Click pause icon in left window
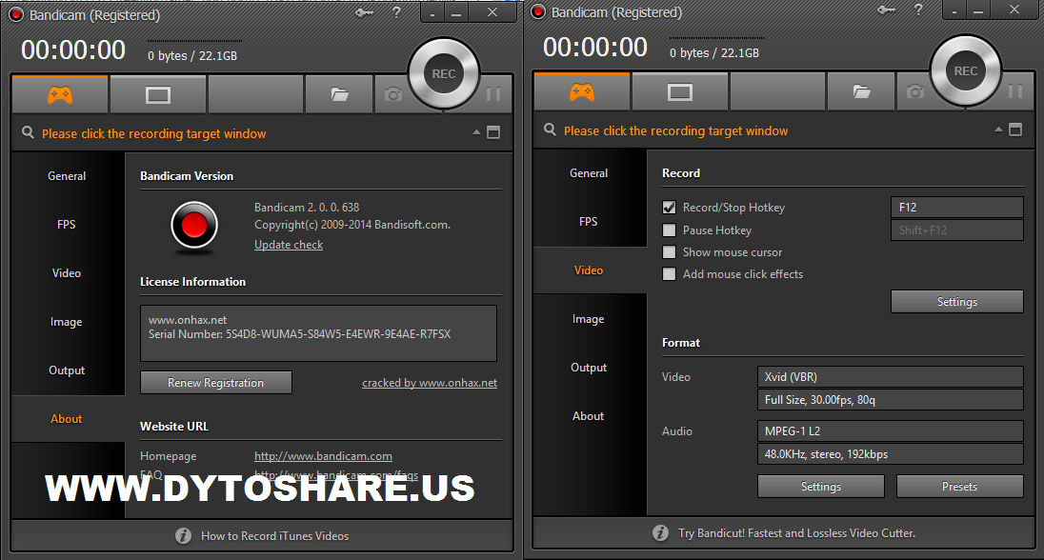This screenshot has height=560, width=1044. (493, 94)
